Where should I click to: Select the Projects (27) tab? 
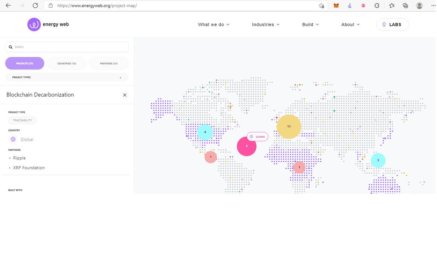[25, 63]
